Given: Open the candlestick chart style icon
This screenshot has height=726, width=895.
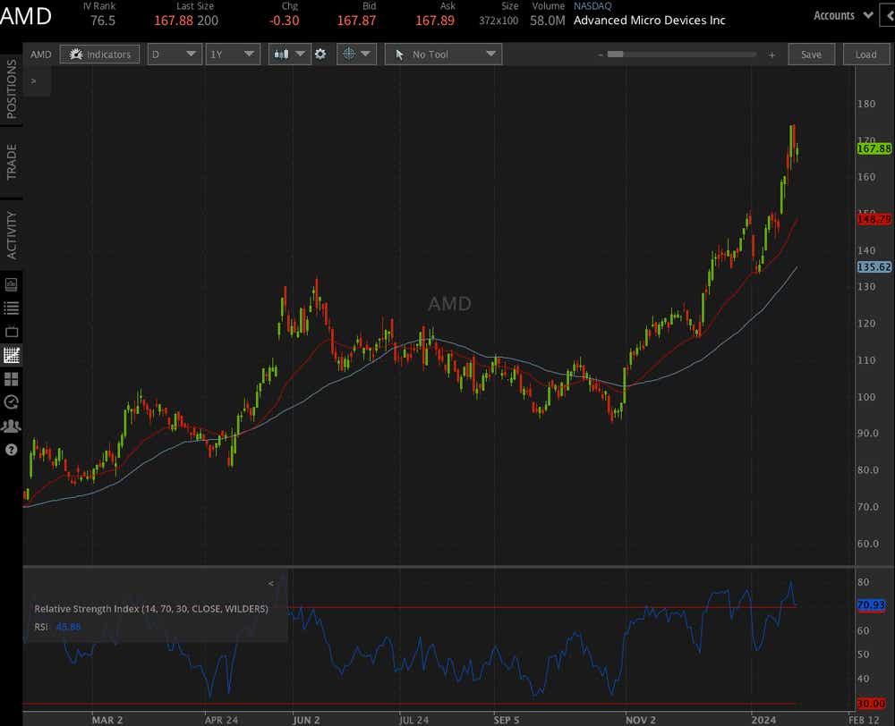Looking at the screenshot, I should (280, 54).
